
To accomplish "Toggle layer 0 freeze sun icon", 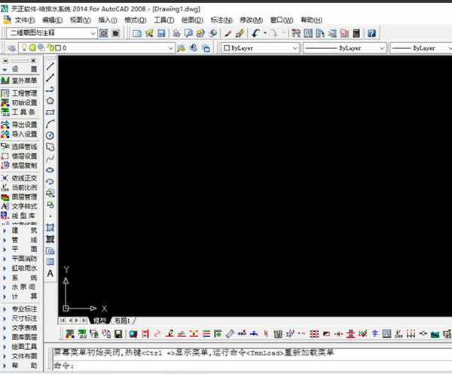I will pos(32,48).
